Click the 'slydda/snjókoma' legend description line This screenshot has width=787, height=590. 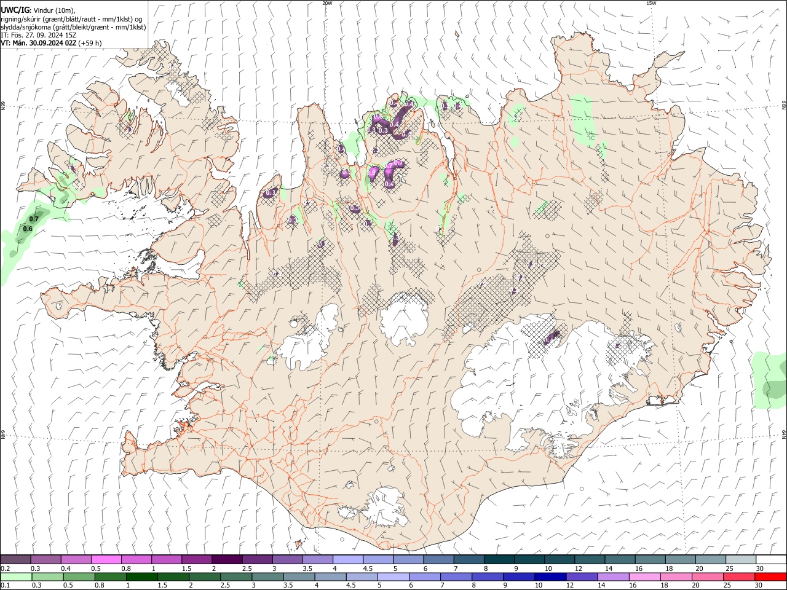74,27
